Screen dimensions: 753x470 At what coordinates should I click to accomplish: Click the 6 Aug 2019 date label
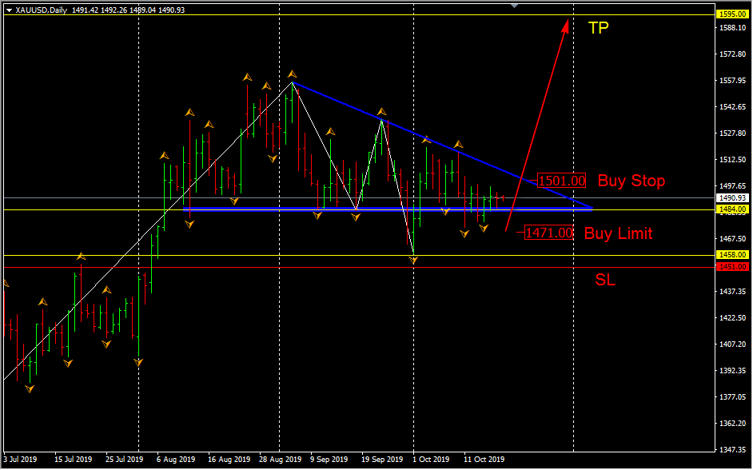pos(176,460)
